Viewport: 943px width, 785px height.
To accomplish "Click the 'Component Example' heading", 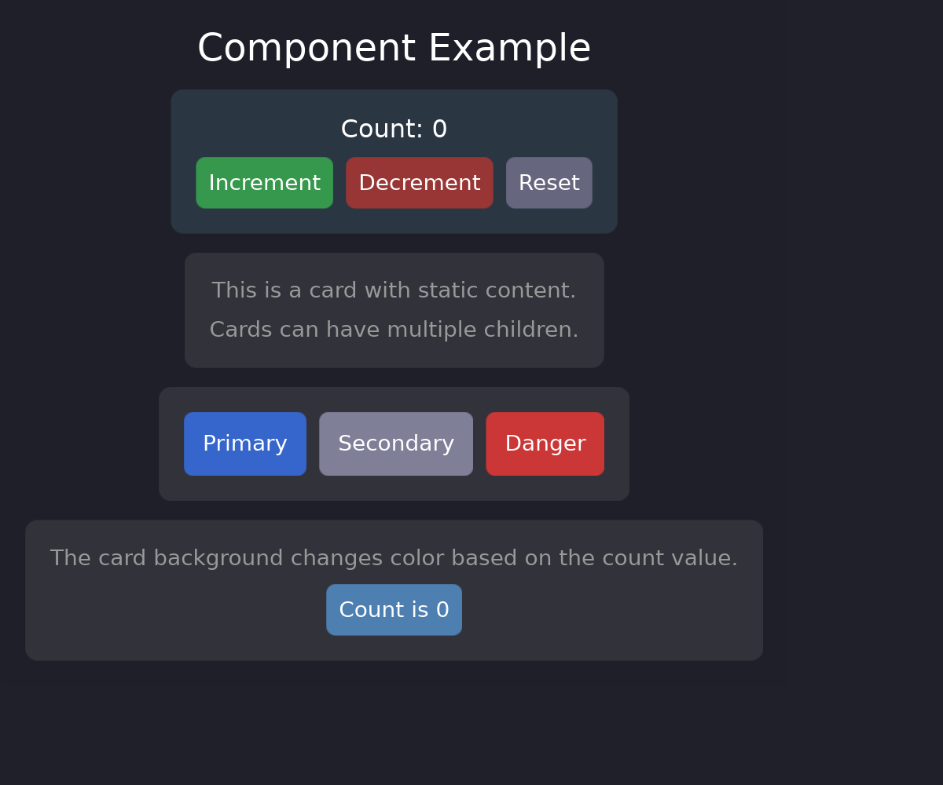I will 394,47.
